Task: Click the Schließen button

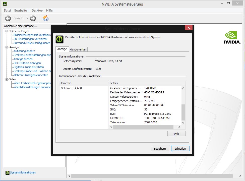Action: [x=180, y=148]
